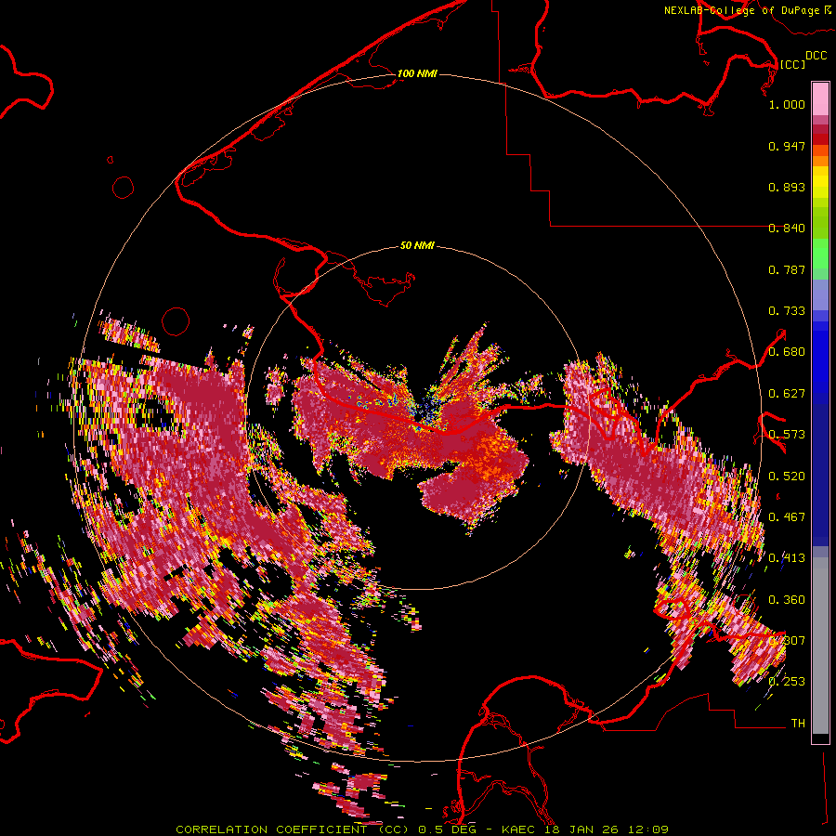Click the 0.253 legend value

(787, 682)
